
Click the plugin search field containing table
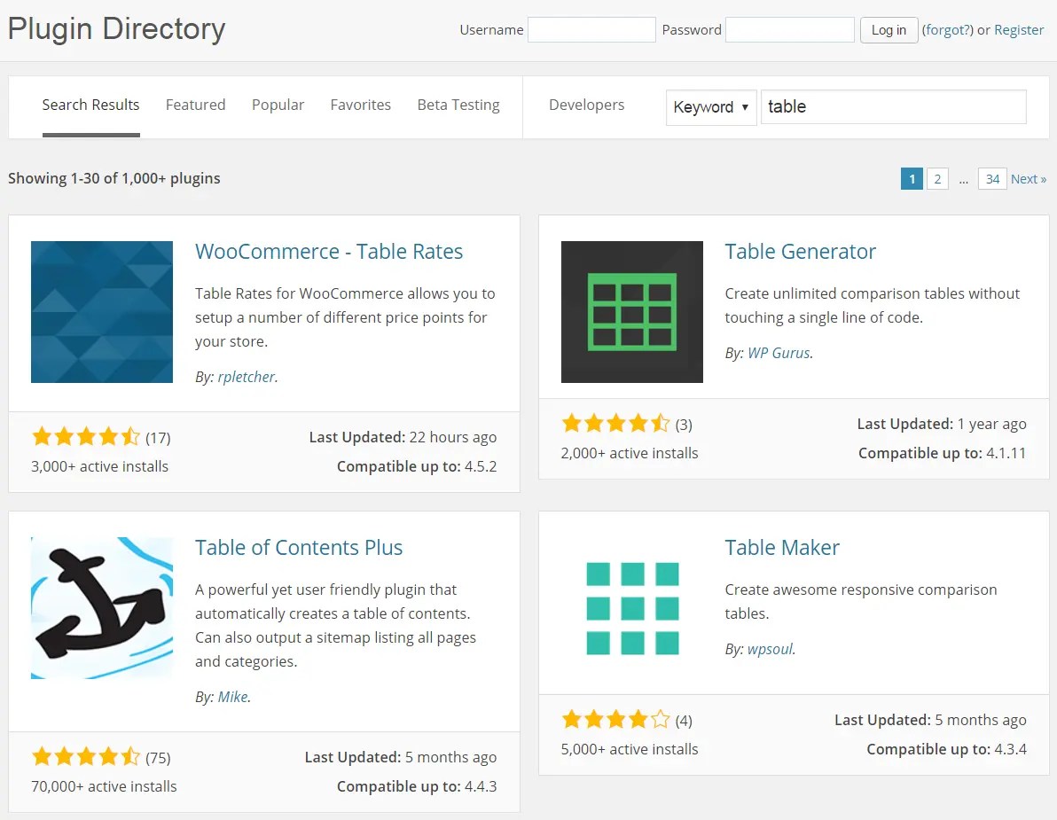tap(893, 107)
